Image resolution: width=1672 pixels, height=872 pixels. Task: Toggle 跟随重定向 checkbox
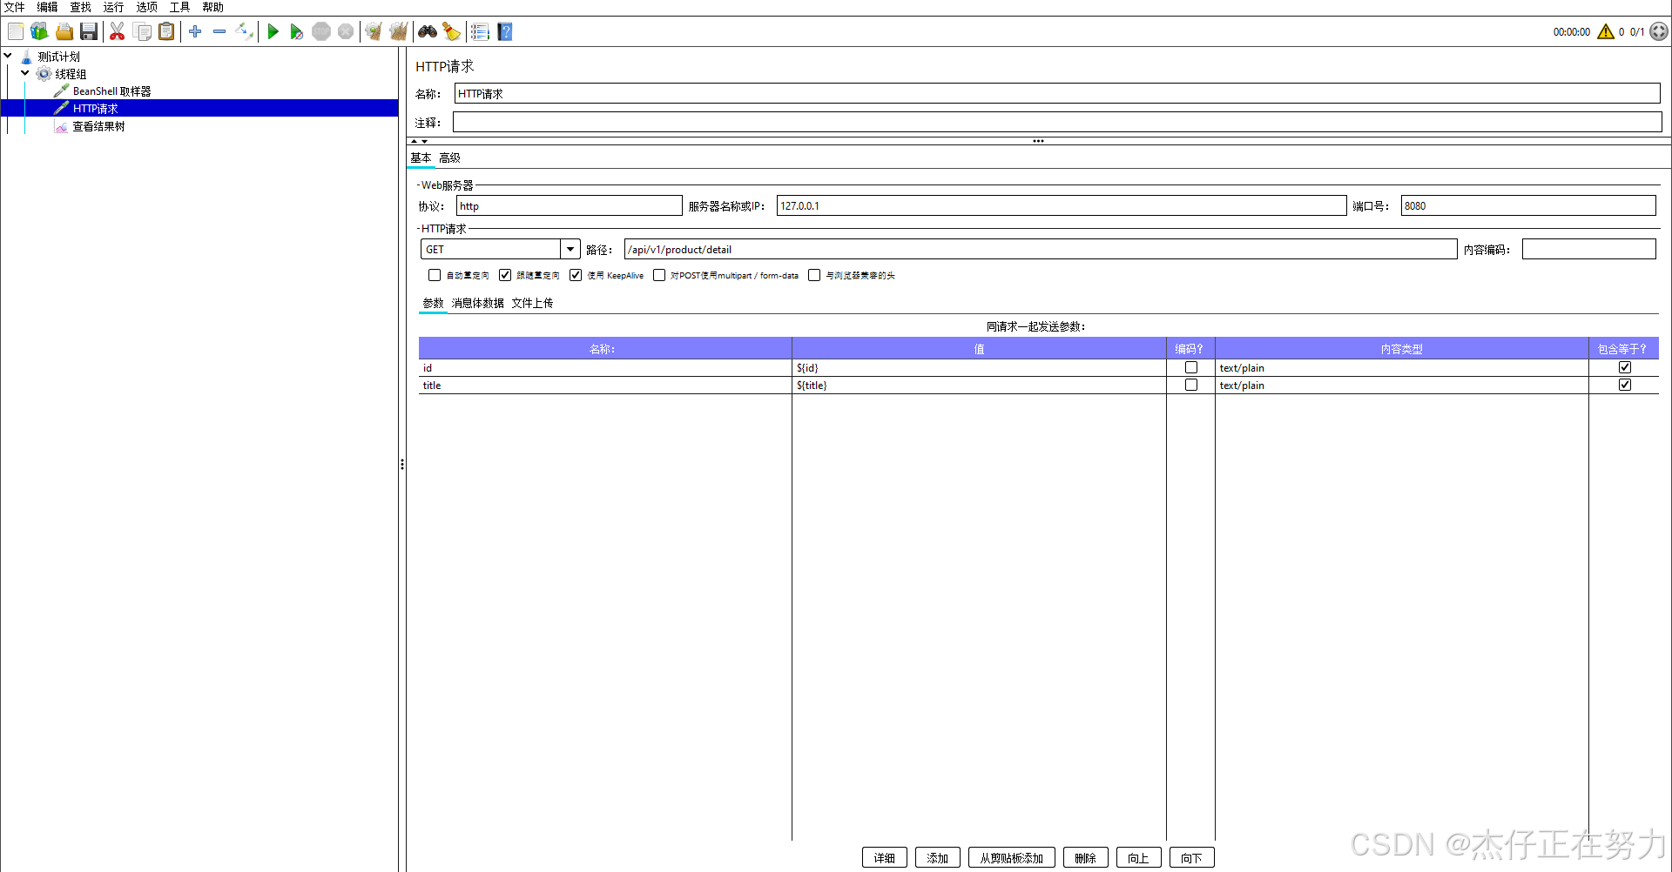coord(505,275)
